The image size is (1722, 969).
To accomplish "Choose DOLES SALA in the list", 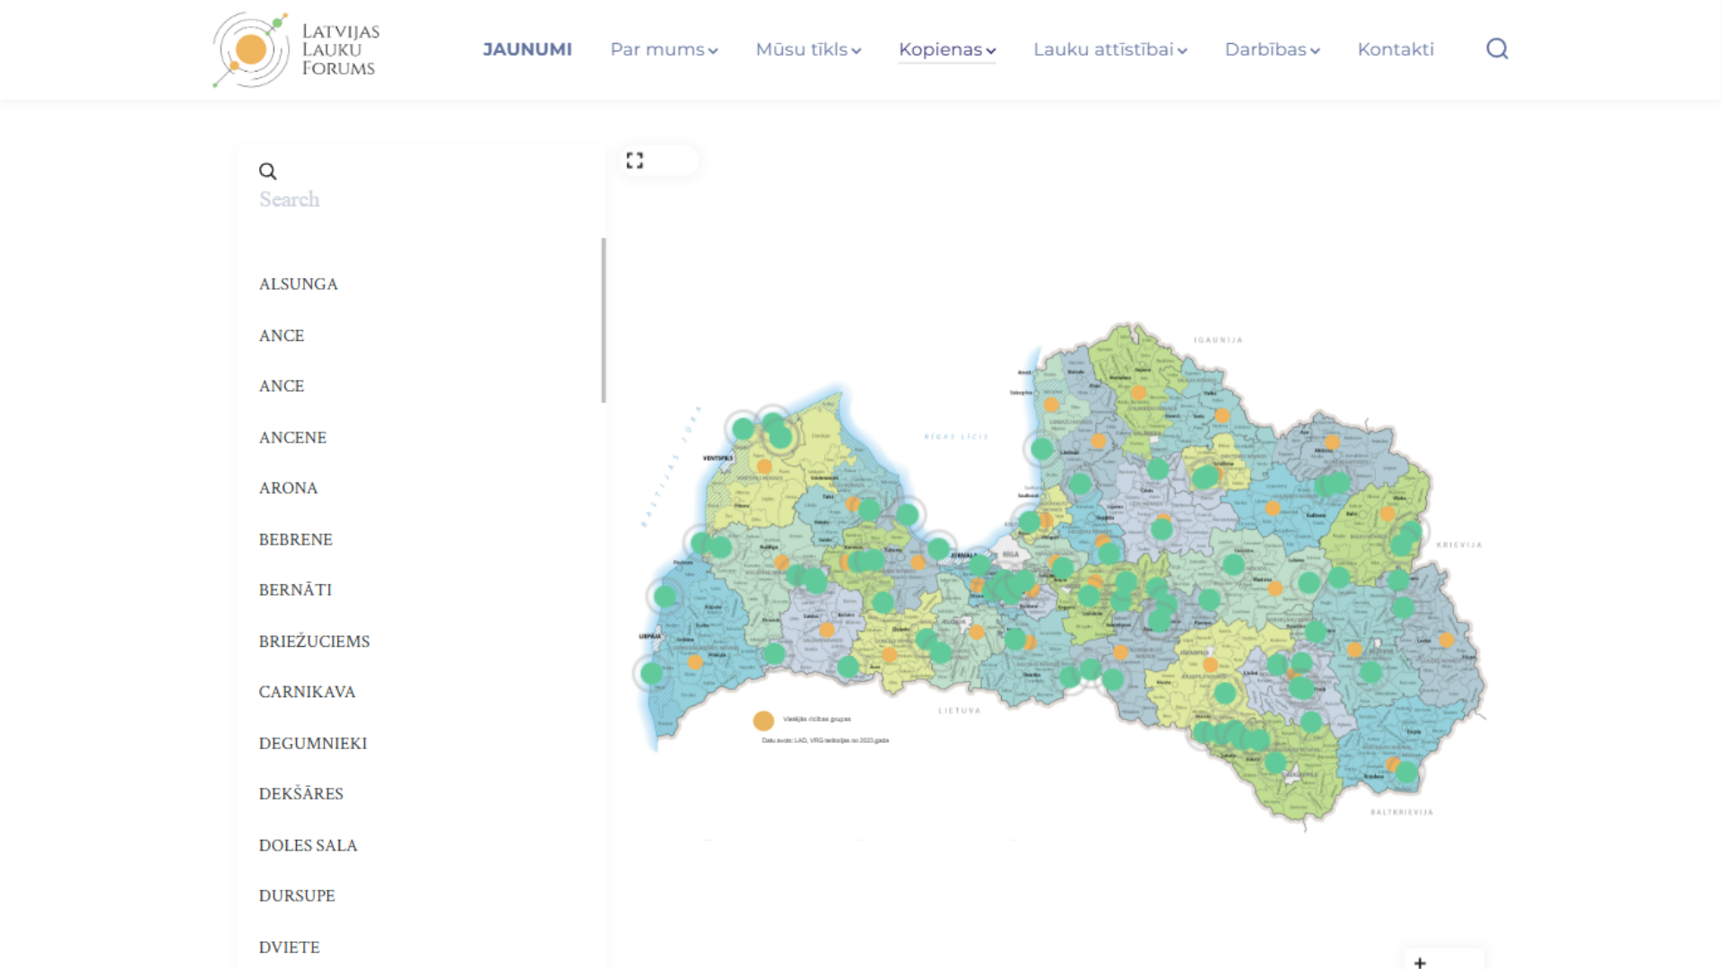I will tap(309, 845).
